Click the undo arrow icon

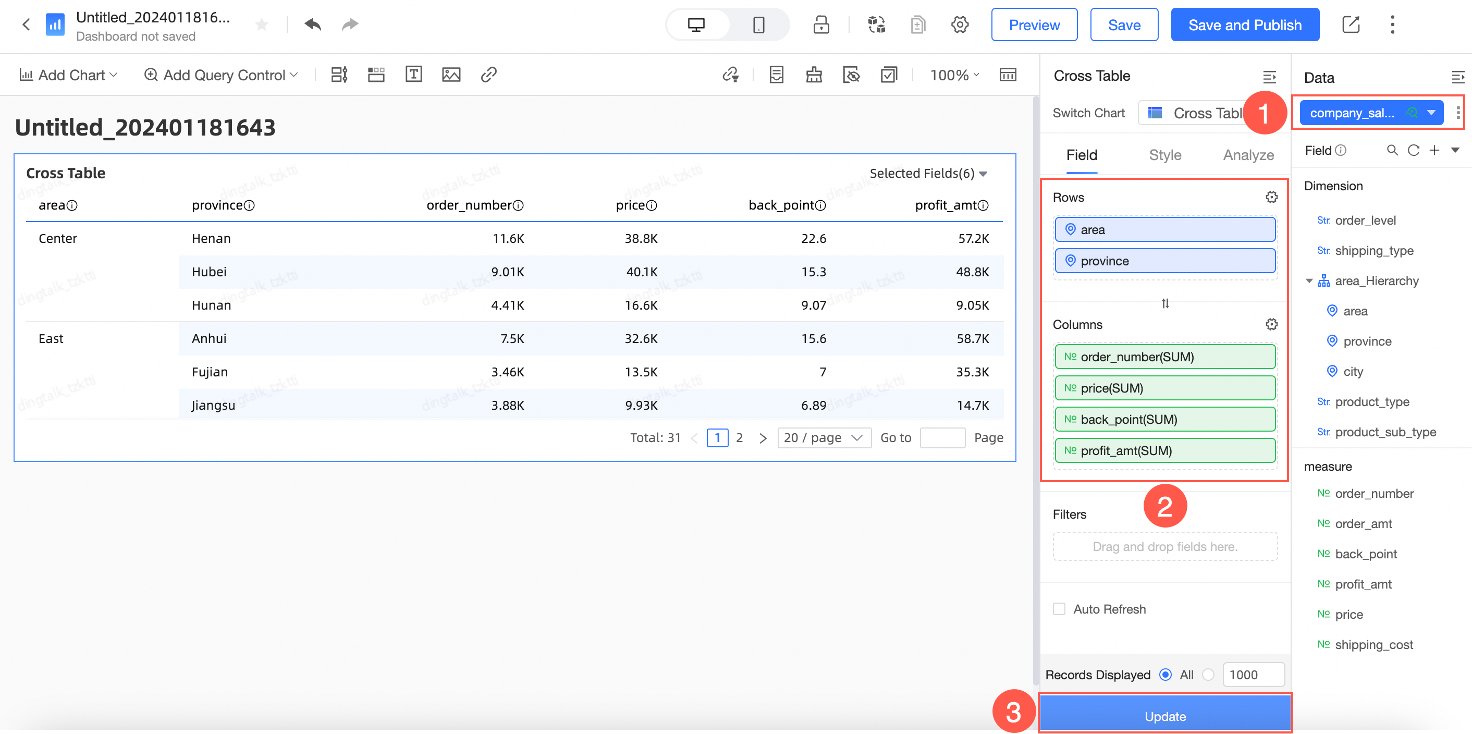click(x=313, y=25)
